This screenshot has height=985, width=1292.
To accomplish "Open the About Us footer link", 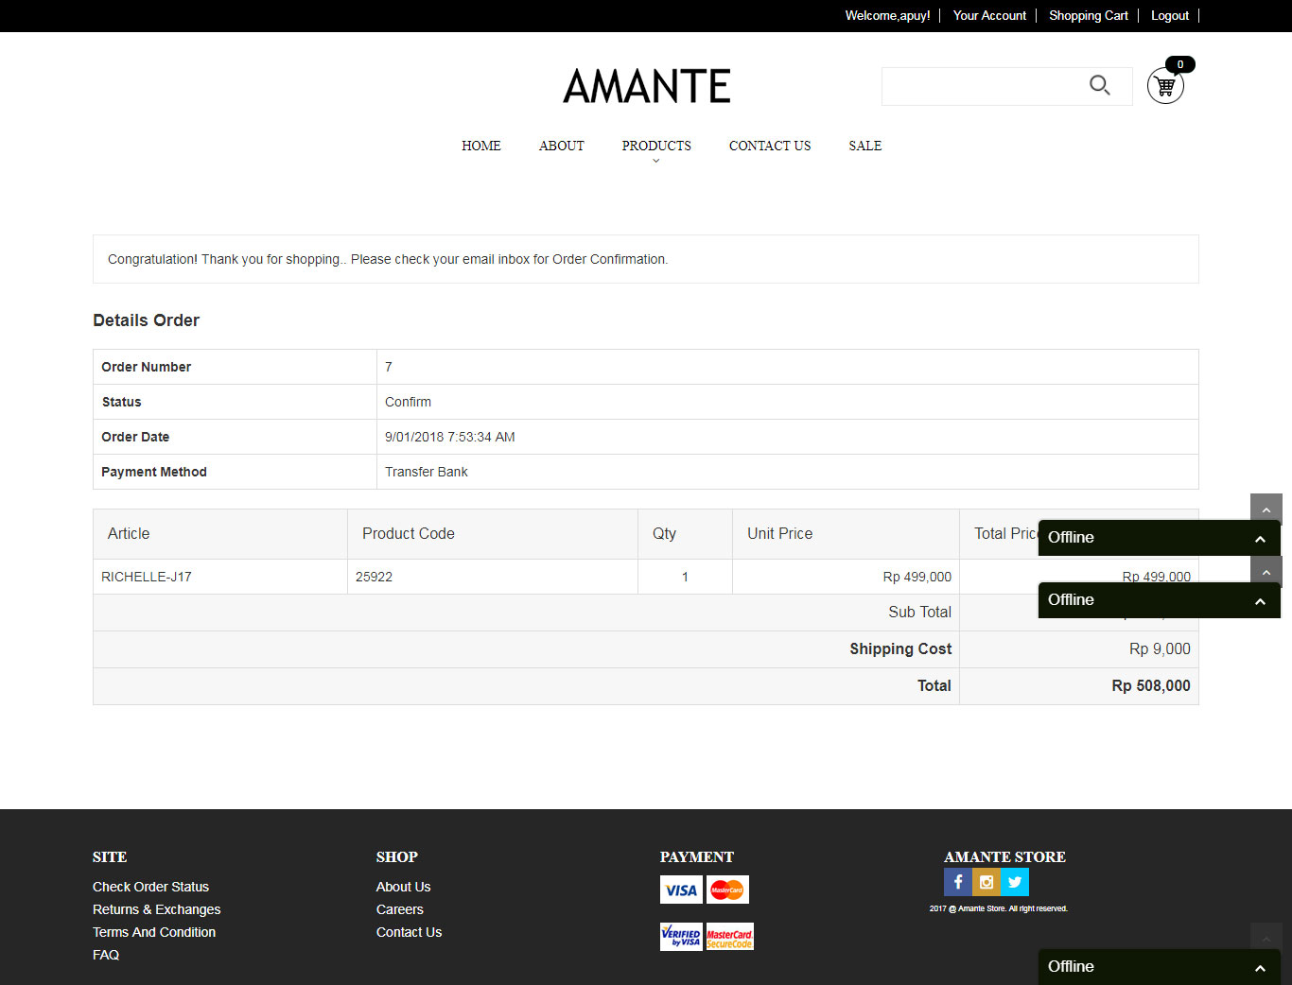I will (x=403, y=887).
